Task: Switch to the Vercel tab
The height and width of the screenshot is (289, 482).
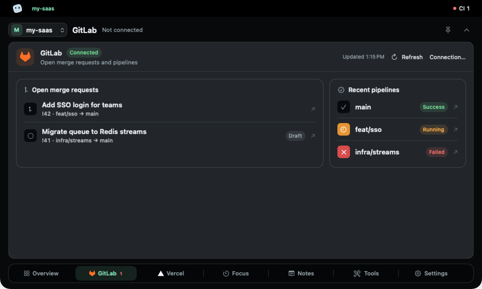Action: coord(171,273)
